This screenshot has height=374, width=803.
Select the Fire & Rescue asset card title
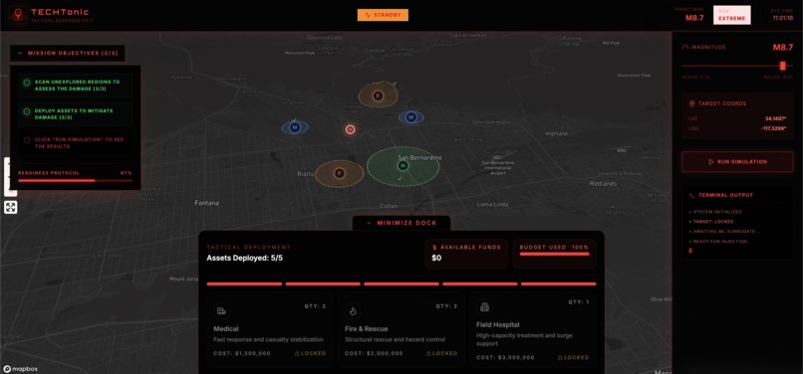[367, 329]
